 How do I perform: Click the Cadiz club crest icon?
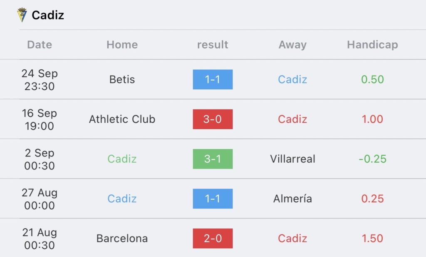click(22, 15)
